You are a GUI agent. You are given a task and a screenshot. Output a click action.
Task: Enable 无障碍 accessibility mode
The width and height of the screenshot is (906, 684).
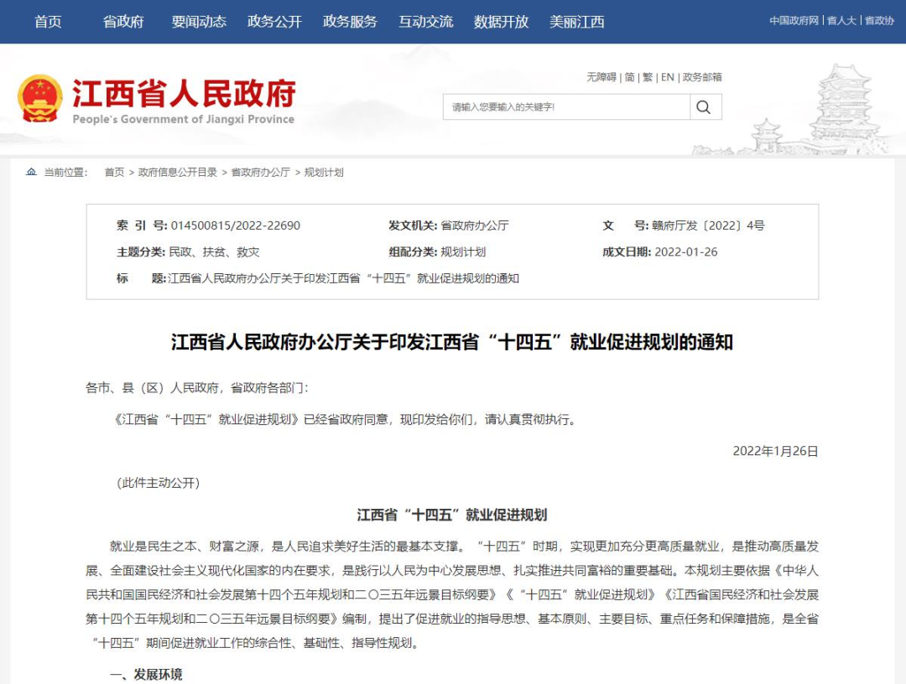click(x=601, y=77)
